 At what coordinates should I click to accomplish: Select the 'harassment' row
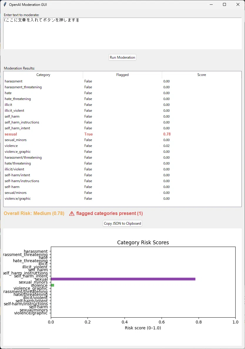[122, 81]
